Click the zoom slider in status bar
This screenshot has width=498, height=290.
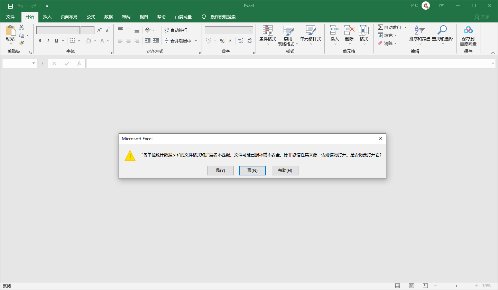pos(456,286)
